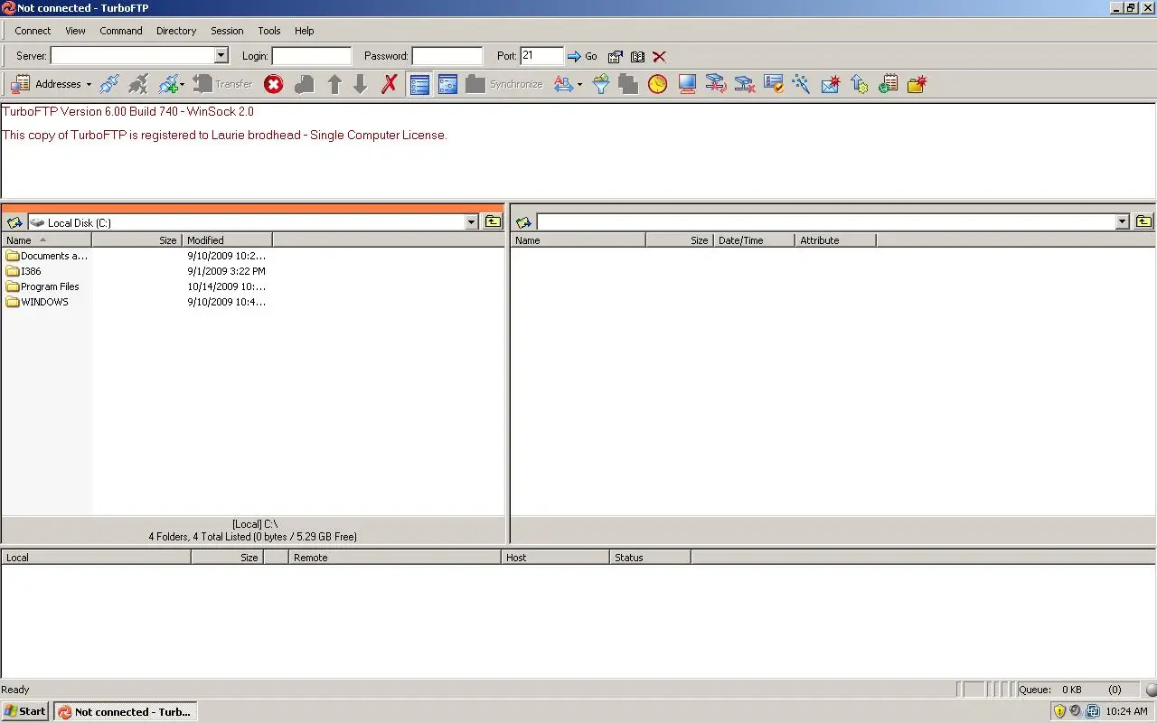Expand the Server address dropdown
This screenshot has height=723, width=1157.
[x=221, y=56]
